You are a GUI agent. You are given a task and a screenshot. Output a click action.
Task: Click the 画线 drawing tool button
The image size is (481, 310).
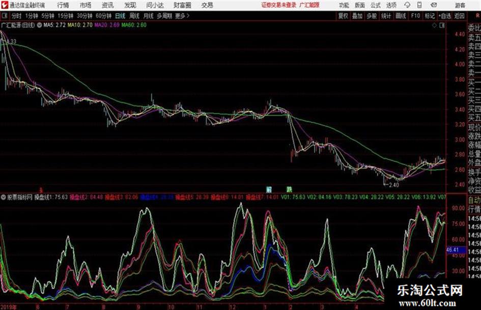click(x=401, y=16)
